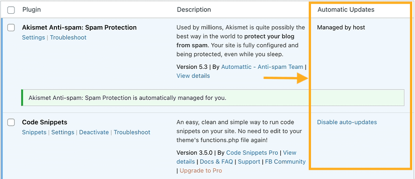Viewport: 415px width, 179px height.
Task: Click the 'automatically managed for you' notice
Action: coord(213,98)
